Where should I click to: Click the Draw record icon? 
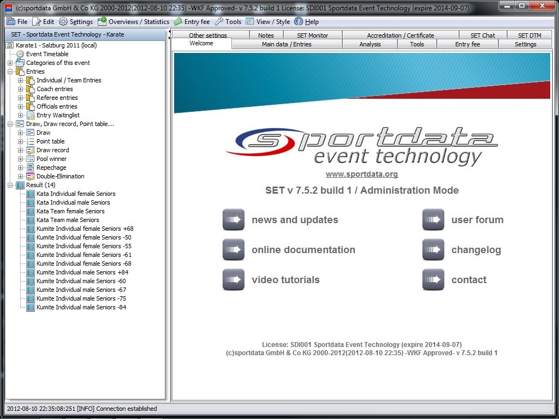point(31,151)
